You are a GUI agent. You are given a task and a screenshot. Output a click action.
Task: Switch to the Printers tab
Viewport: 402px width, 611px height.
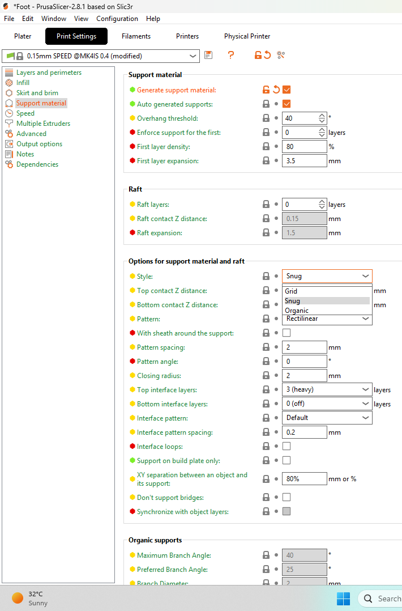point(187,36)
